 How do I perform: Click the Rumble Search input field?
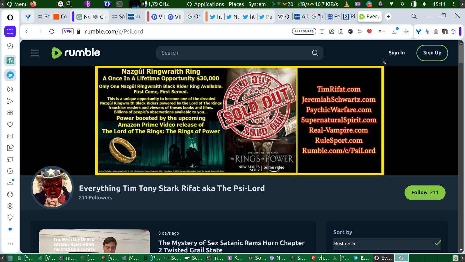coord(240,53)
